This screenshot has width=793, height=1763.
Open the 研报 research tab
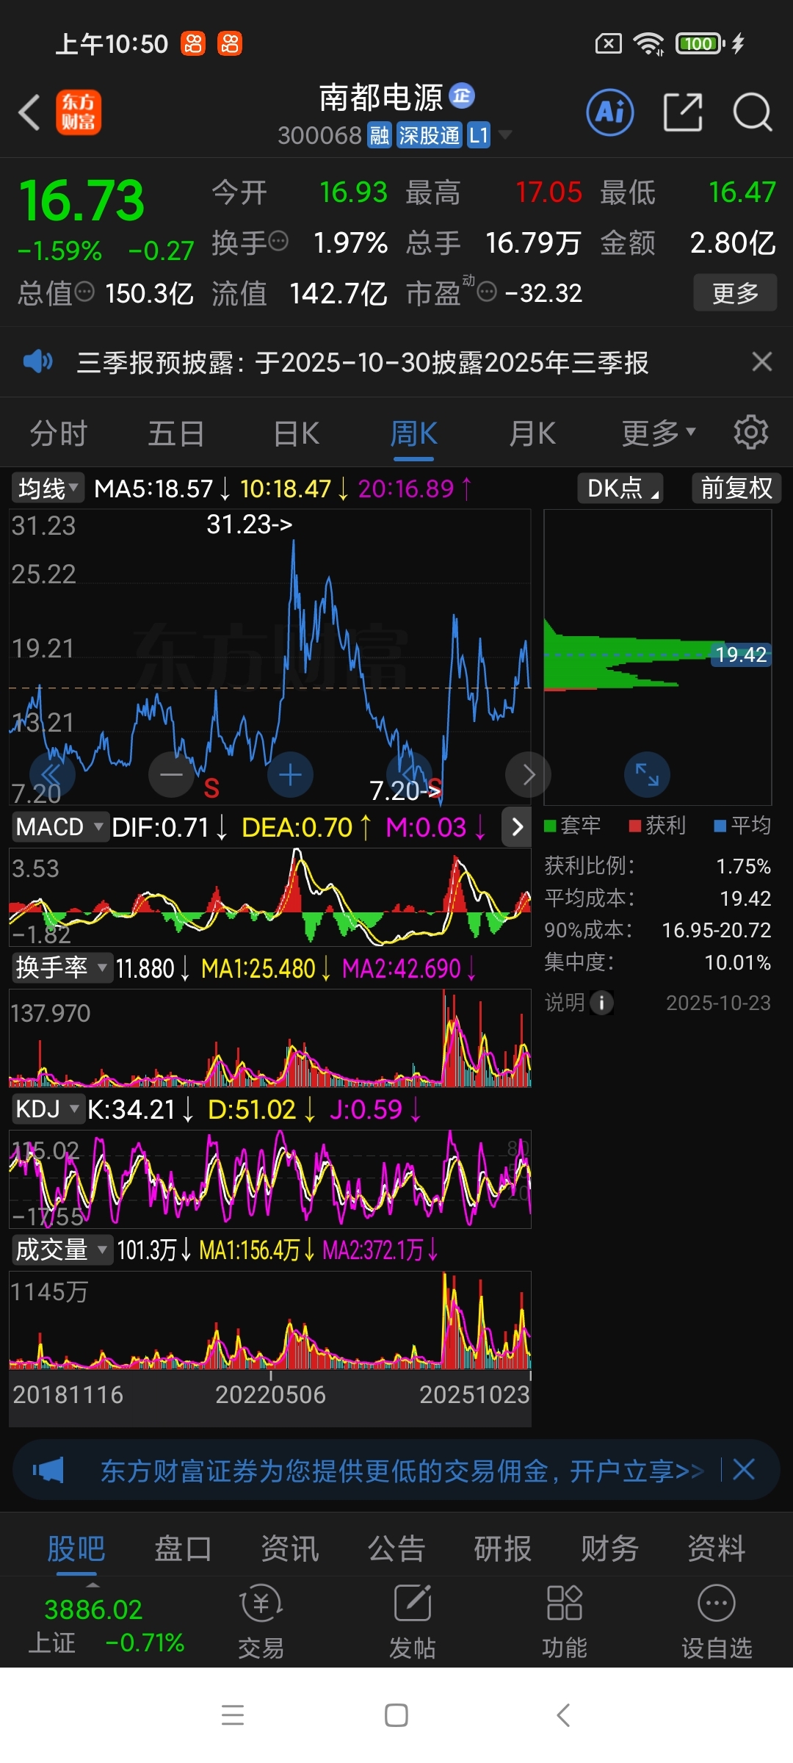pyautogui.click(x=503, y=1549)
